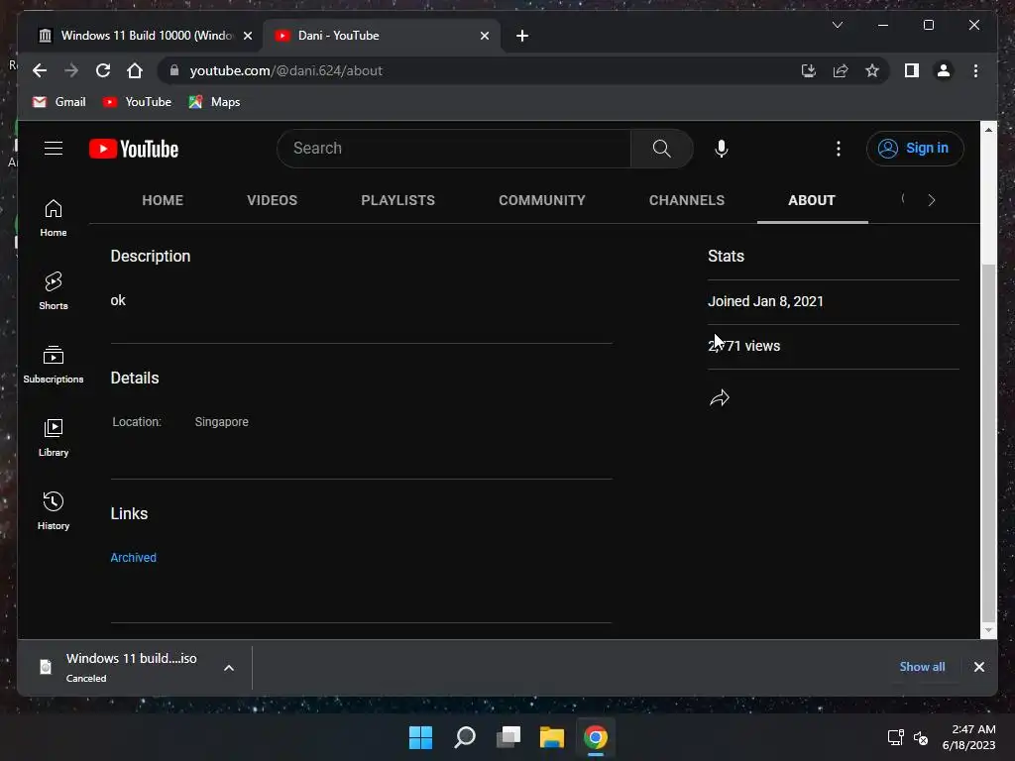Open Chrome tab search dropdown

tap(837, 25)
